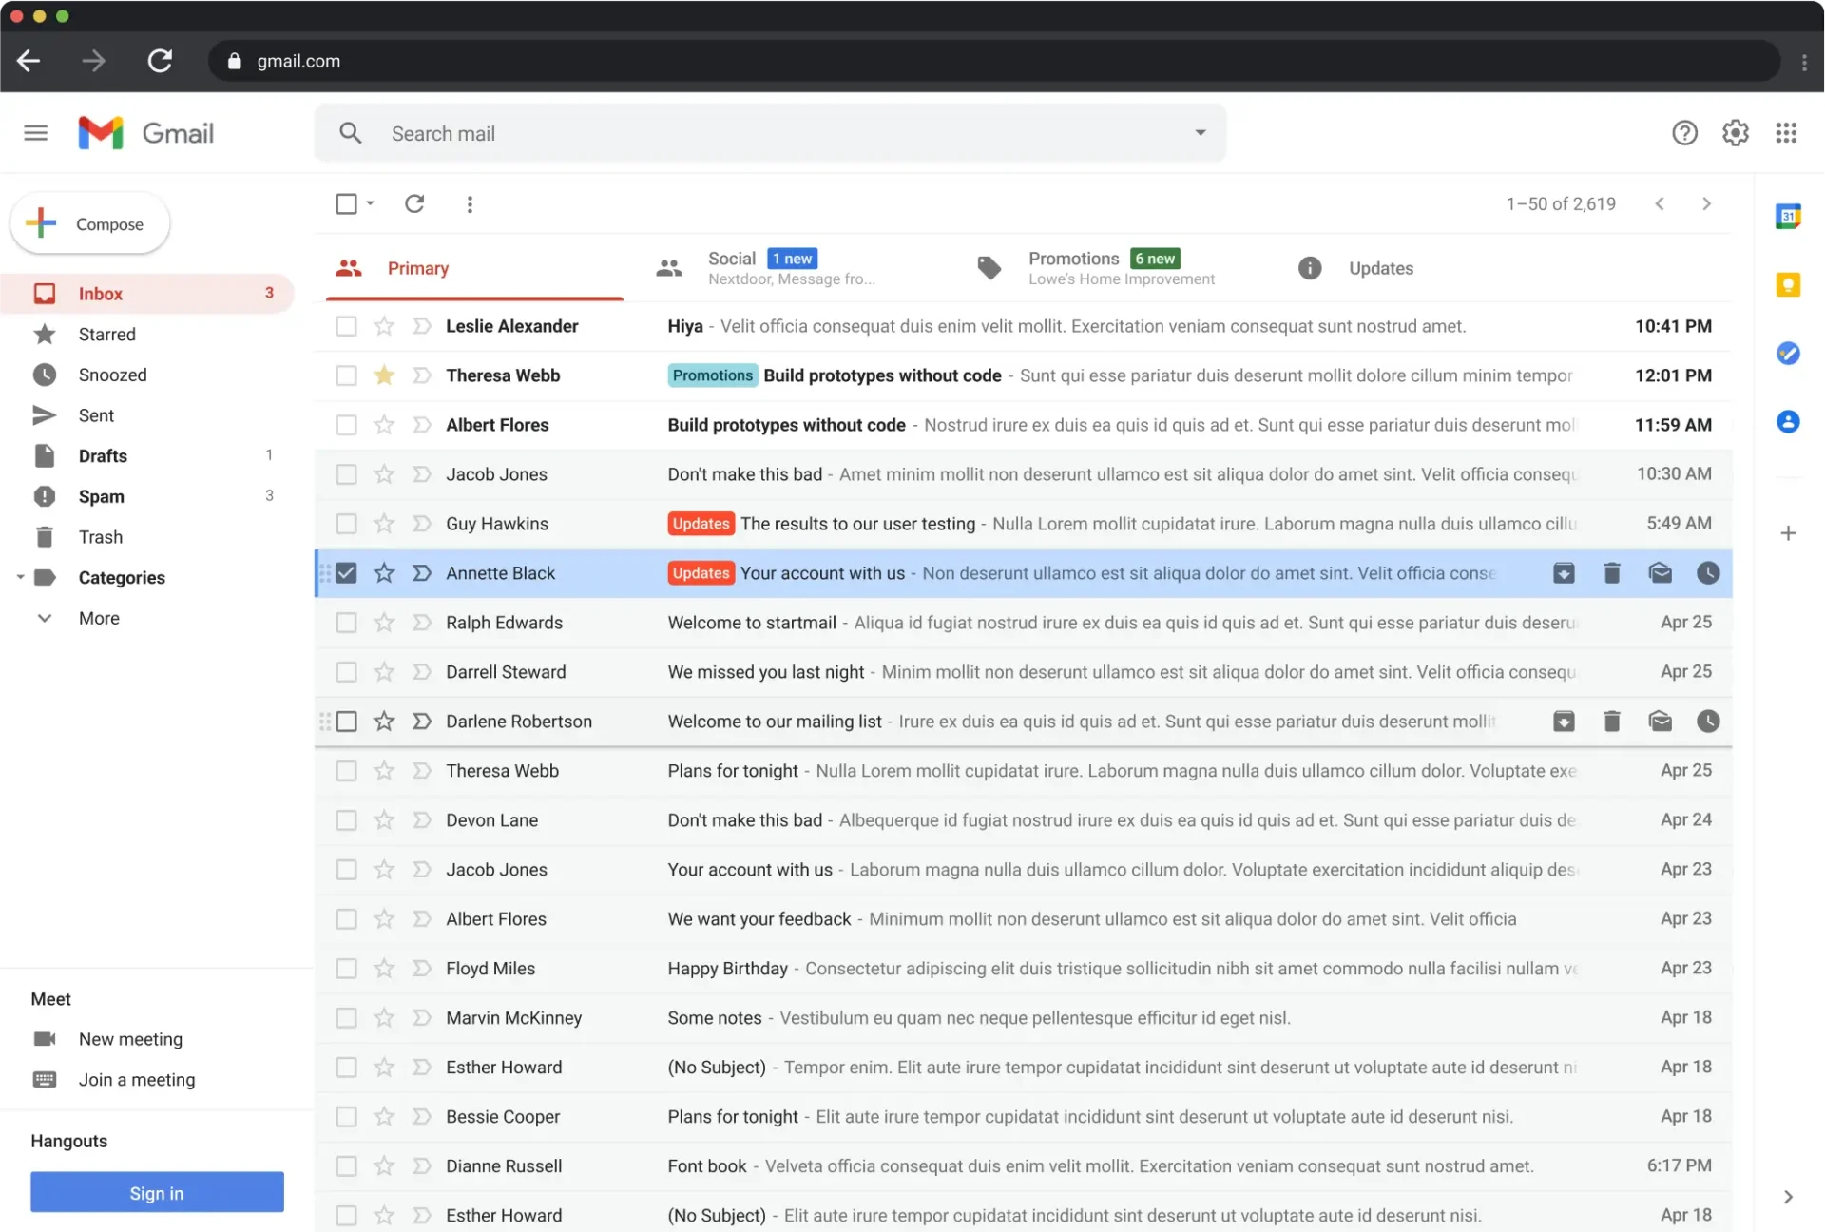Open Gmail settings gear

coord(1735,132)
